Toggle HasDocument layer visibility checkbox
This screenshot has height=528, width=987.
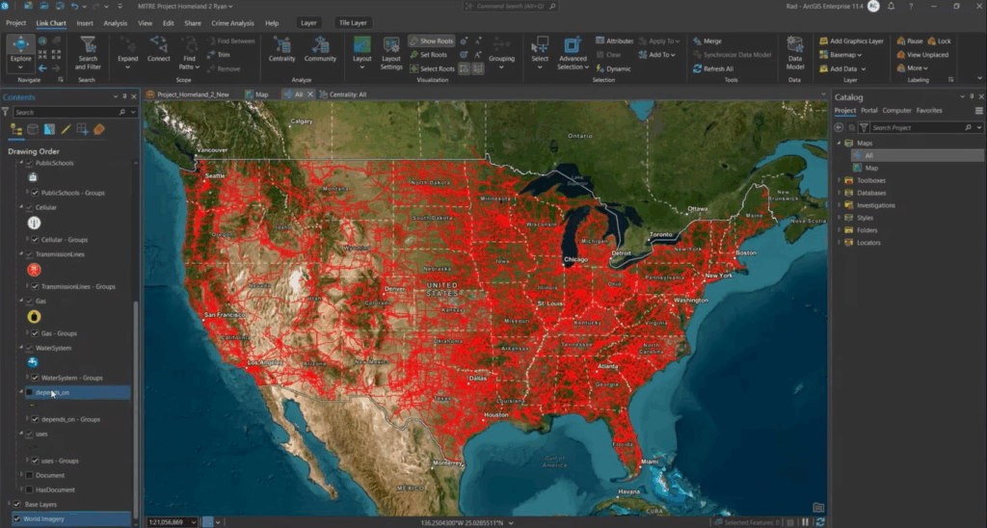tap(29, 489)
